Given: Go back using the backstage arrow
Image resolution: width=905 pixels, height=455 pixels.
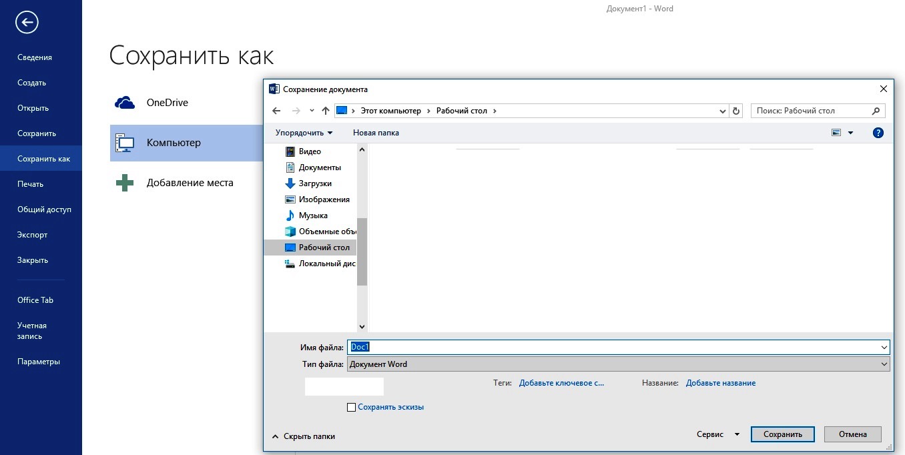Looking at the screenshot, I should pos(27,23).
